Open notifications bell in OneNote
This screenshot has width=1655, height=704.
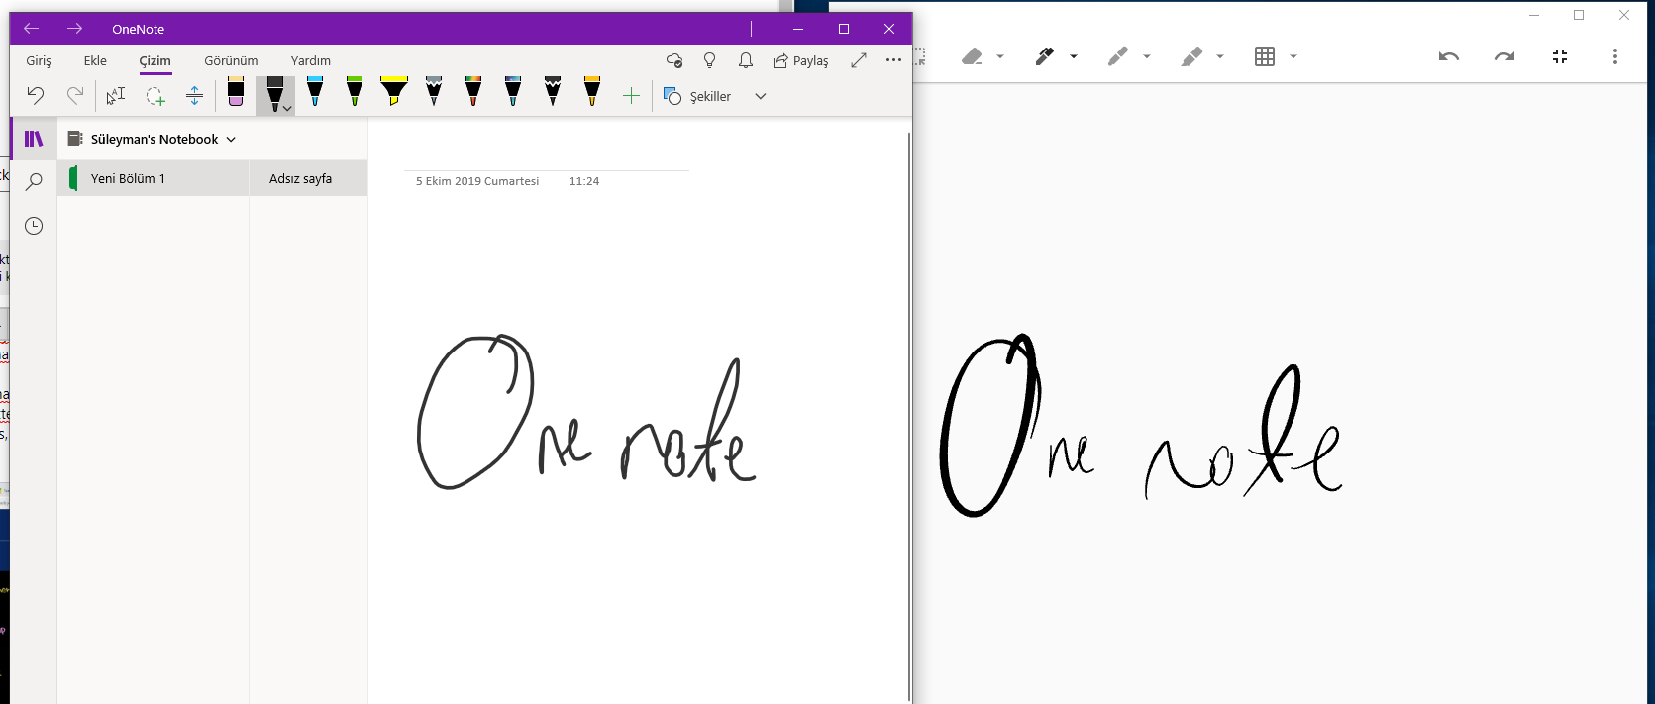pyautogui.click(x=746, y=60)
